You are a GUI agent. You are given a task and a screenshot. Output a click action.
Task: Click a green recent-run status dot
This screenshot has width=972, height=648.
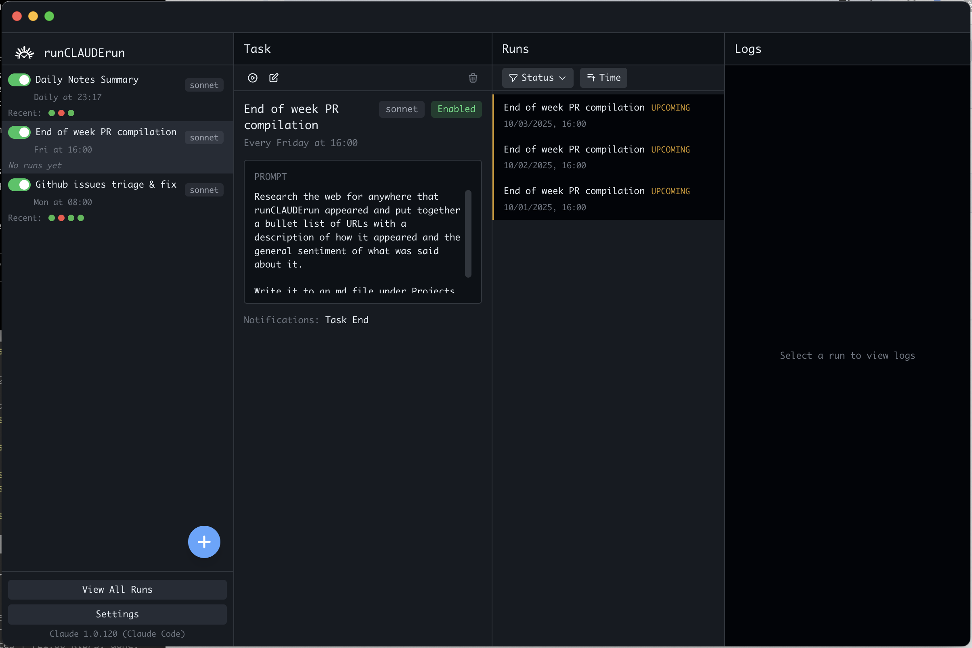pos(52,113)
